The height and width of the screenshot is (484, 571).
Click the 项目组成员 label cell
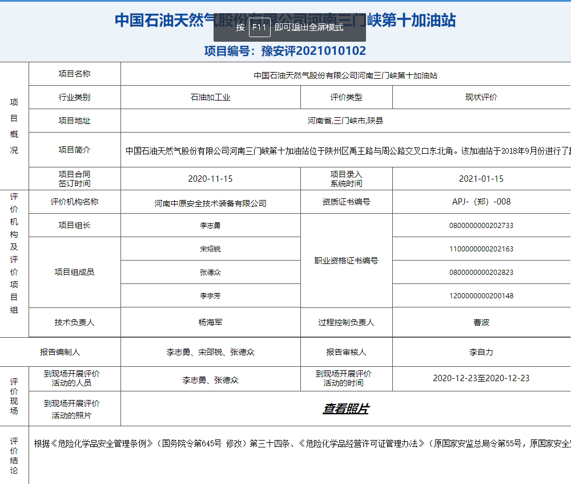click(75, 272)
